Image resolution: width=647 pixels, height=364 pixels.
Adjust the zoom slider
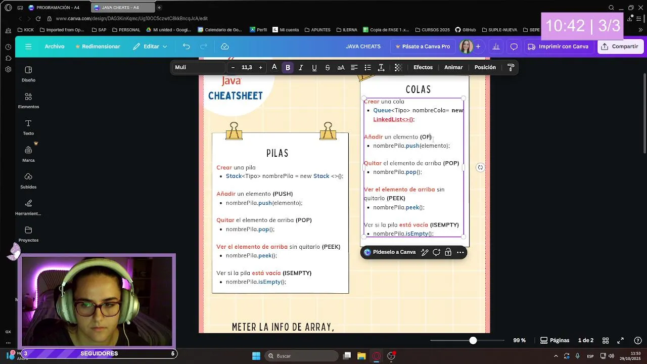(473, 341)
